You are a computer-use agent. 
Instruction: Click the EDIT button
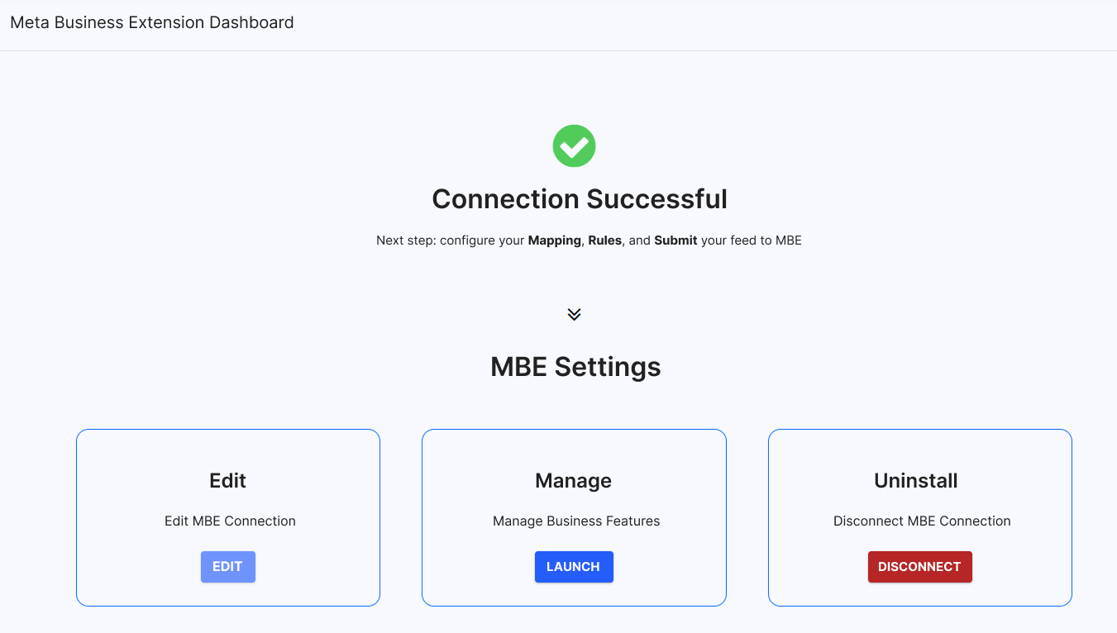(228, 567)
